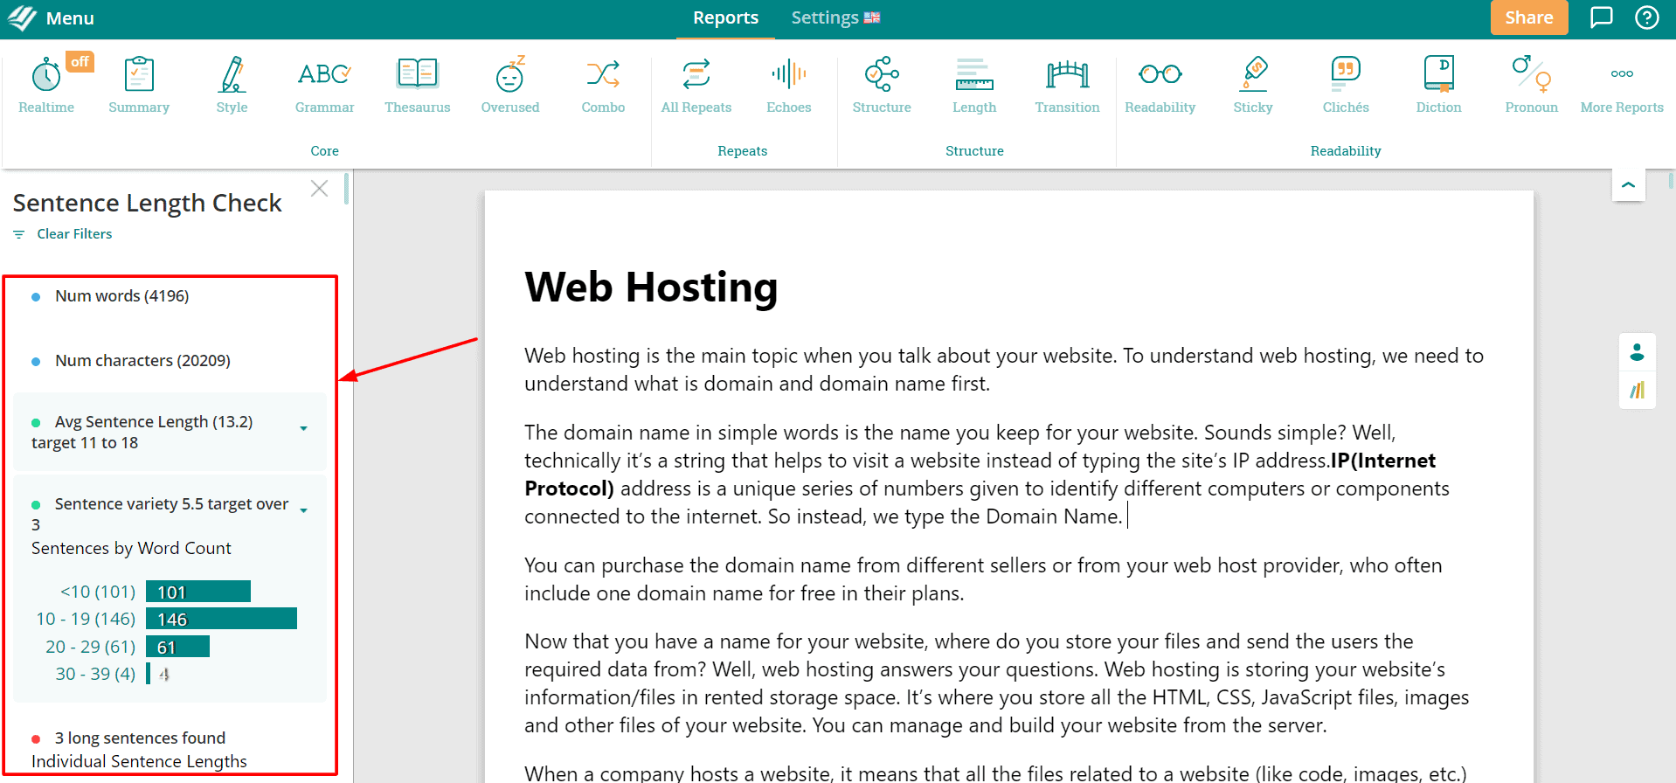1676x783 pixels.
Task: Close the Sentence Length Check panel
Action: click(319, 189)
